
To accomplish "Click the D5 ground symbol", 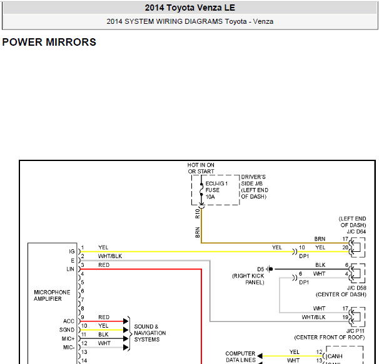I will 270,269.
